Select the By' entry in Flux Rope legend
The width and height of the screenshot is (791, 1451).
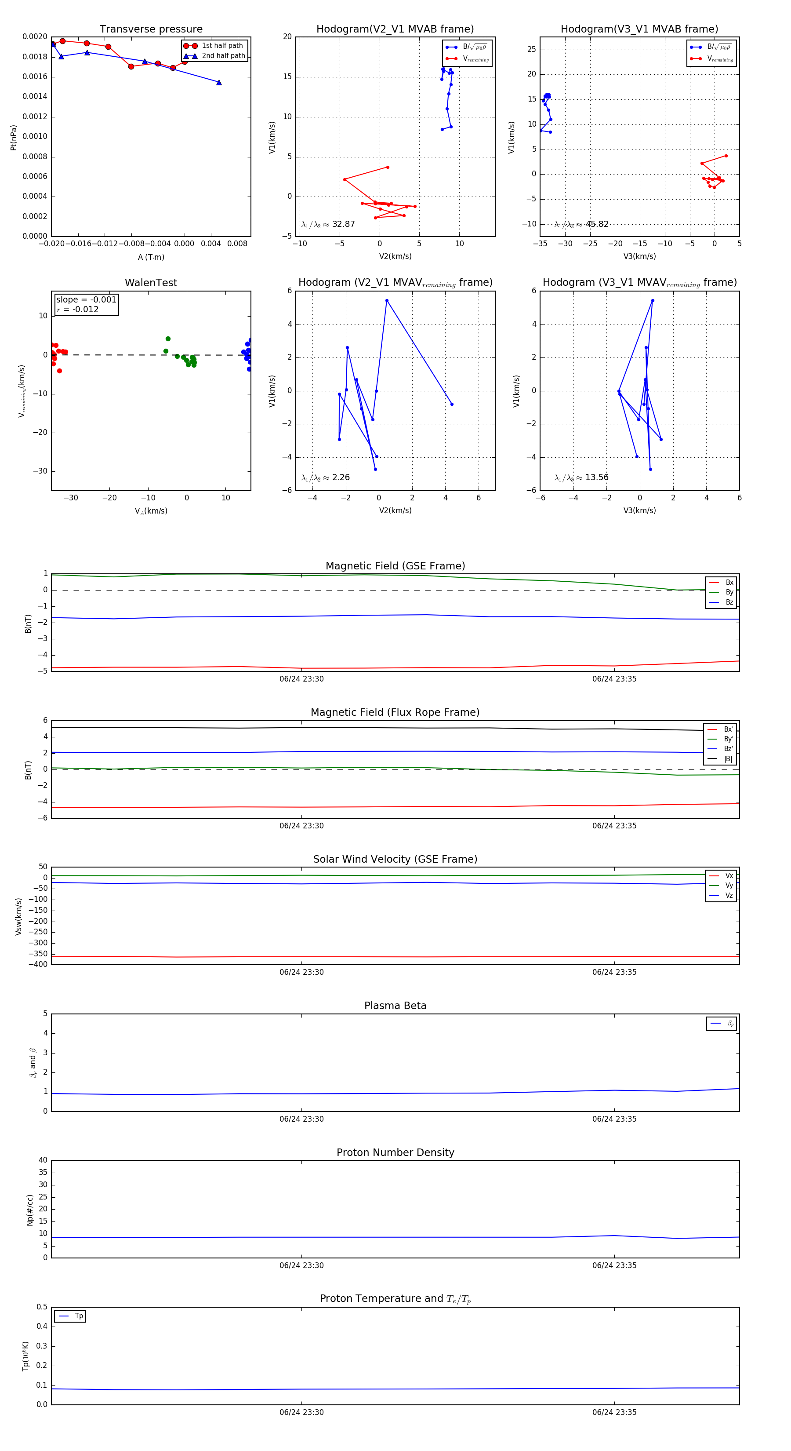point(720,739)
